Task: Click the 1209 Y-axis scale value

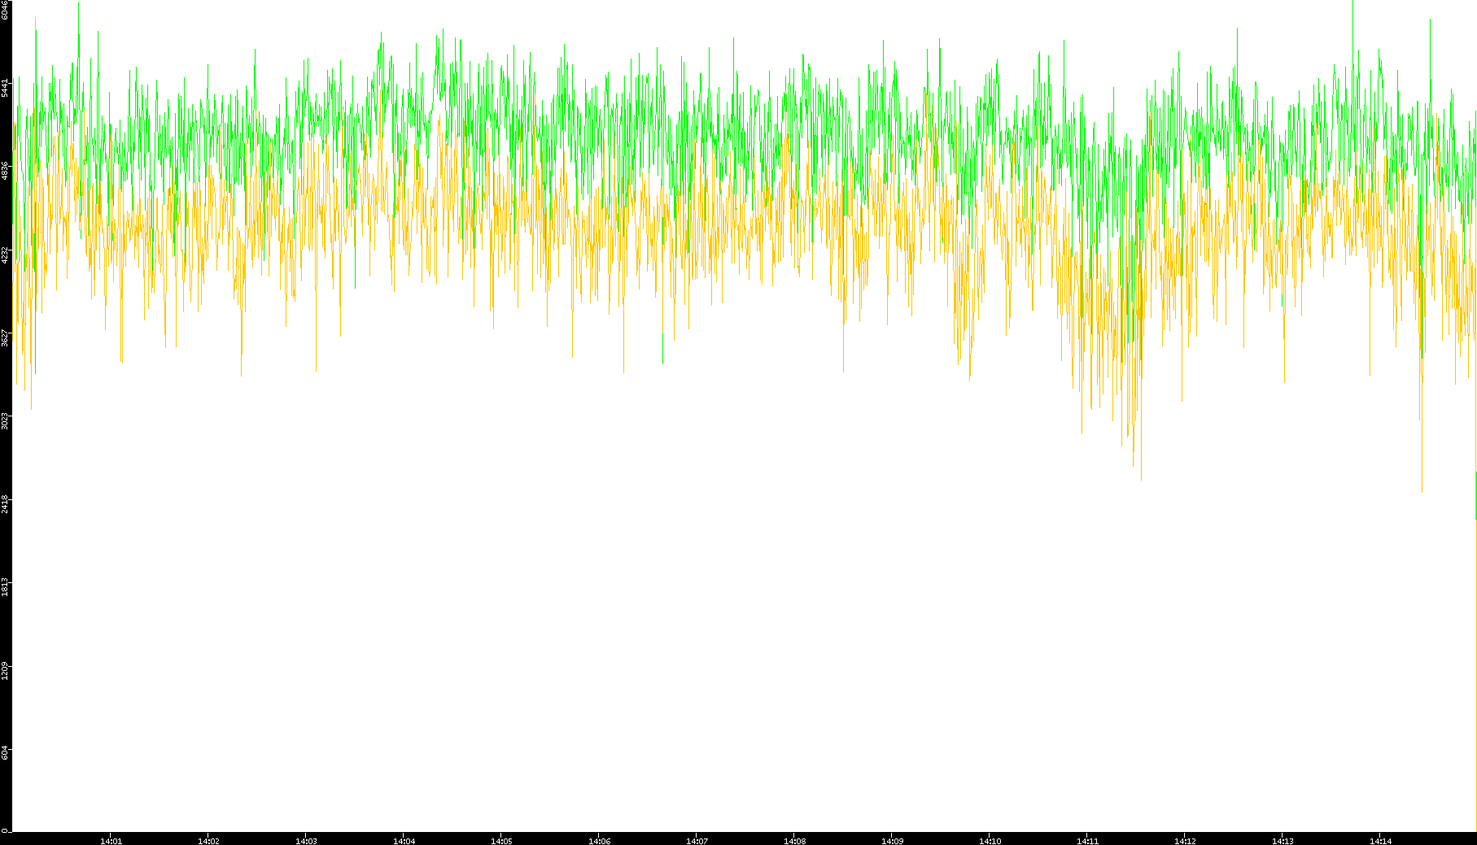Action: (6, 670)
